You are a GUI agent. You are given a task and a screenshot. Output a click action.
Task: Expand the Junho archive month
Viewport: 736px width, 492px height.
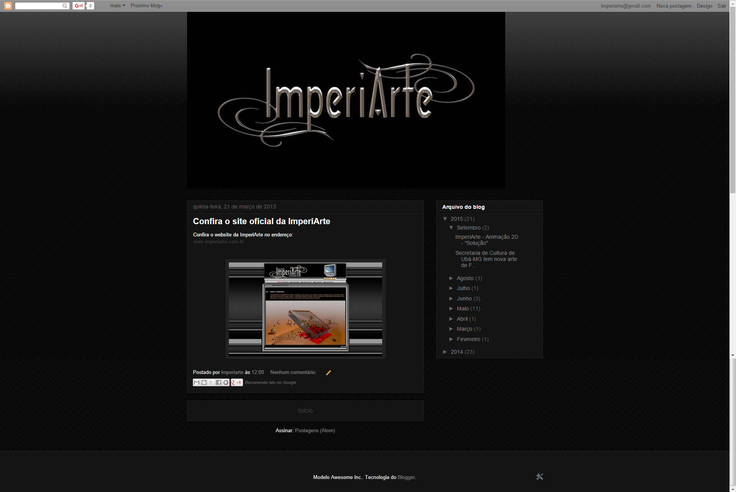pos(451,298)
